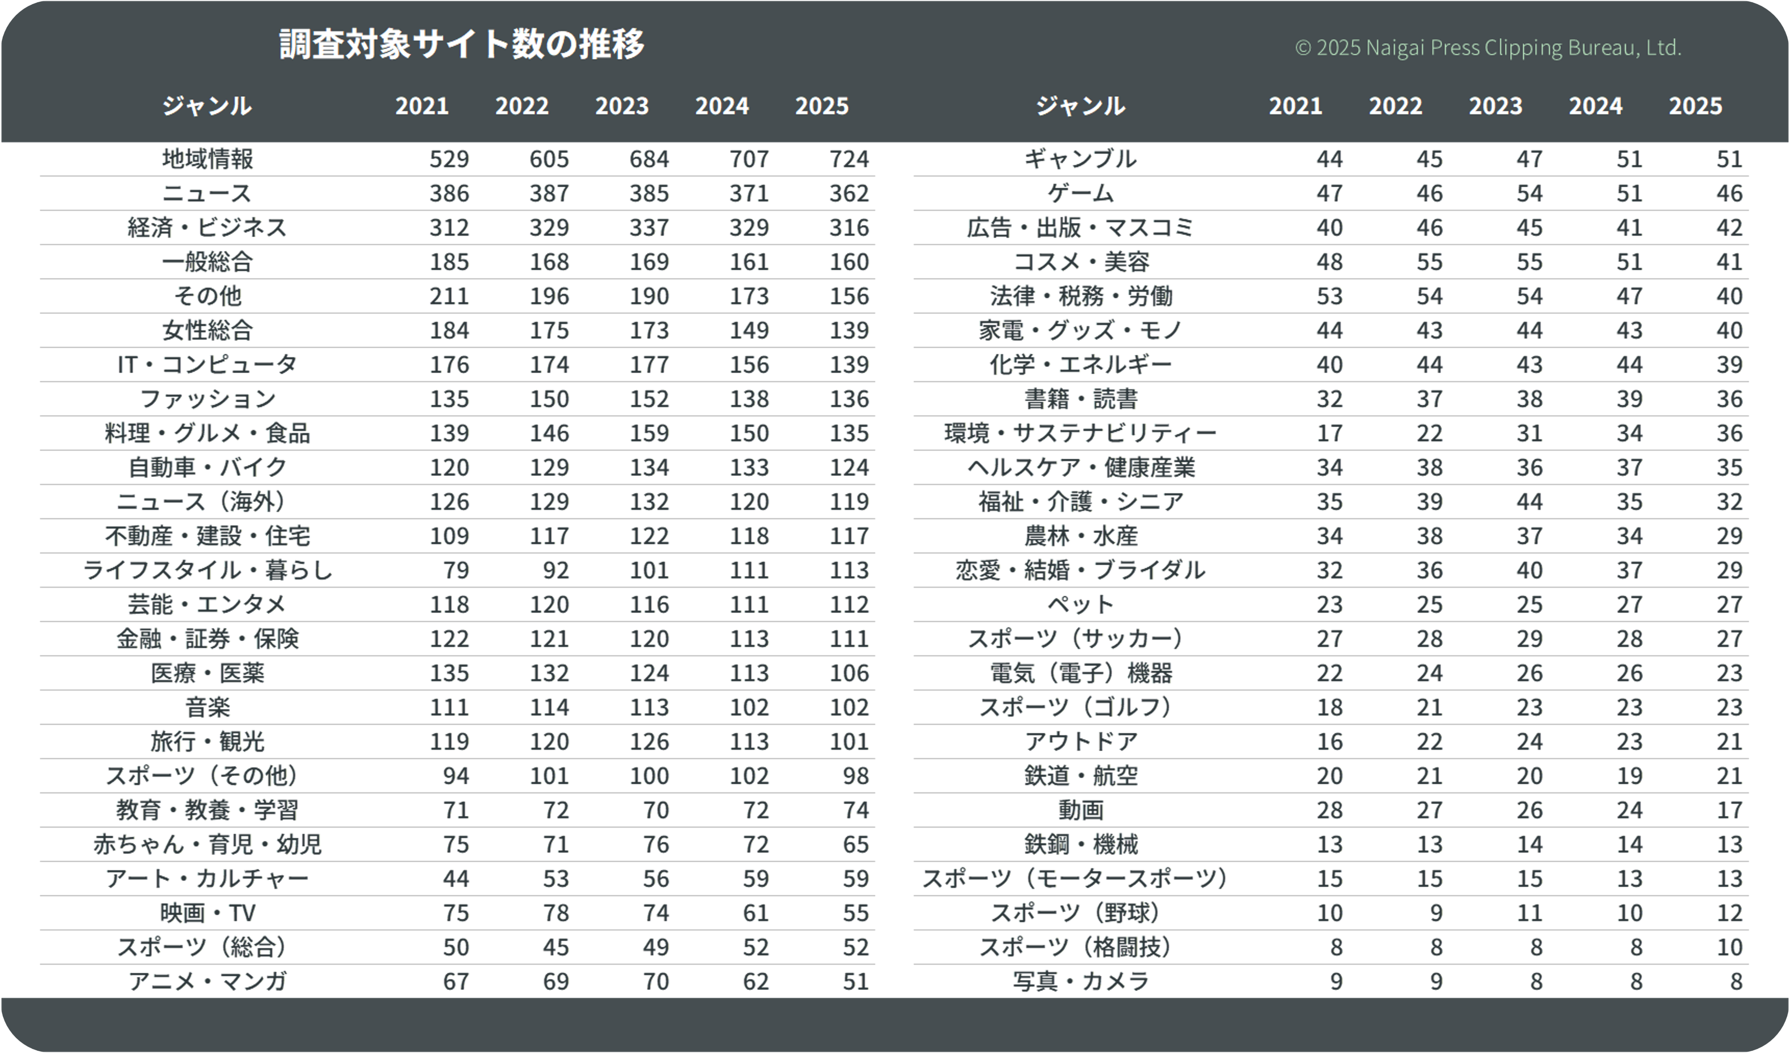
Task: Click the 環境・サステナビリティー row label
Action: [1081, 433]
